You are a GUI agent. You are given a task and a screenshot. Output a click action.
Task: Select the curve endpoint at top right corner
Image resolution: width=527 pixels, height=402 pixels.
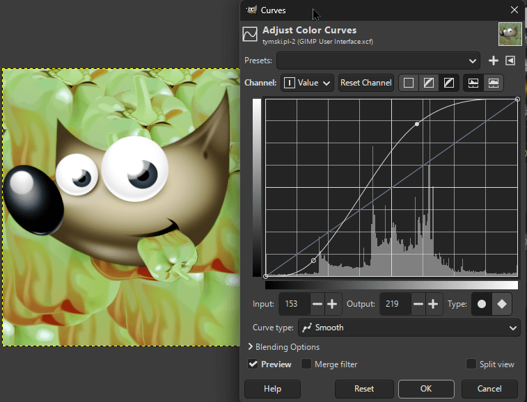(517, 99)
